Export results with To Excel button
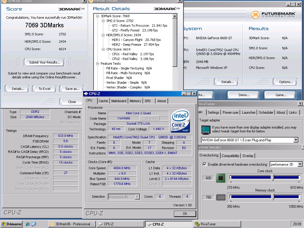 45,89
